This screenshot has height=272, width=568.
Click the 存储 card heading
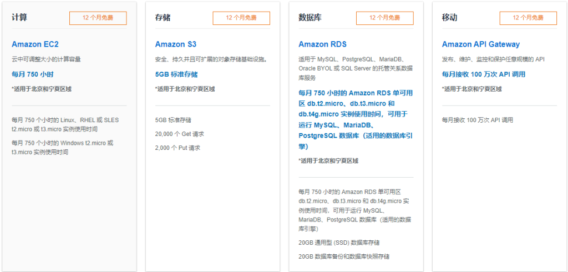click(163, 18)
